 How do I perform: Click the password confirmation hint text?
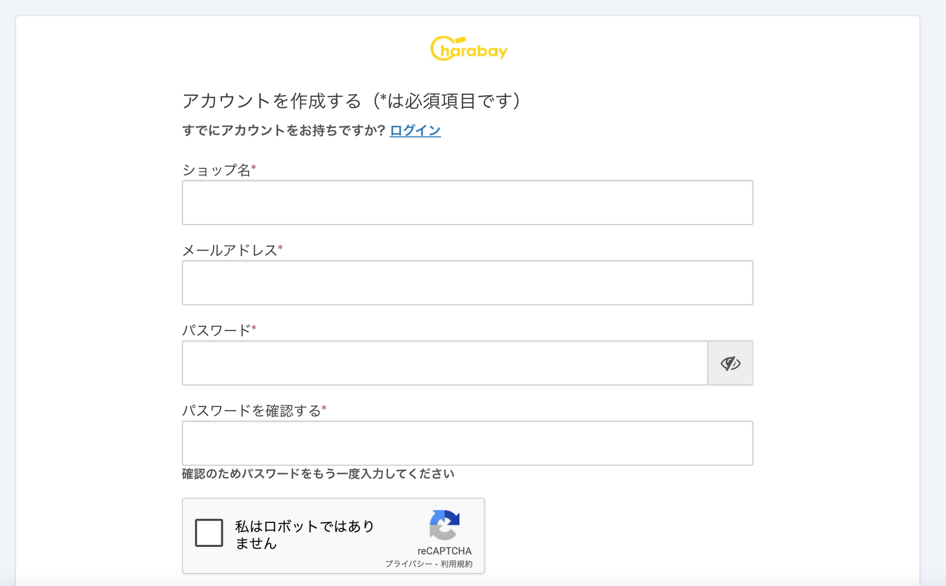coord(318,474)
